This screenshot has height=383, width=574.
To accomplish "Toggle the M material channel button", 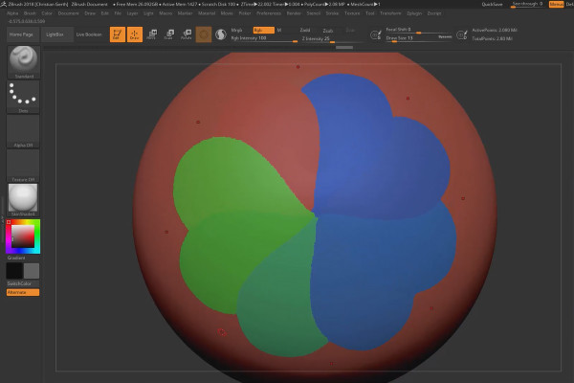I will tap(279, 31).
